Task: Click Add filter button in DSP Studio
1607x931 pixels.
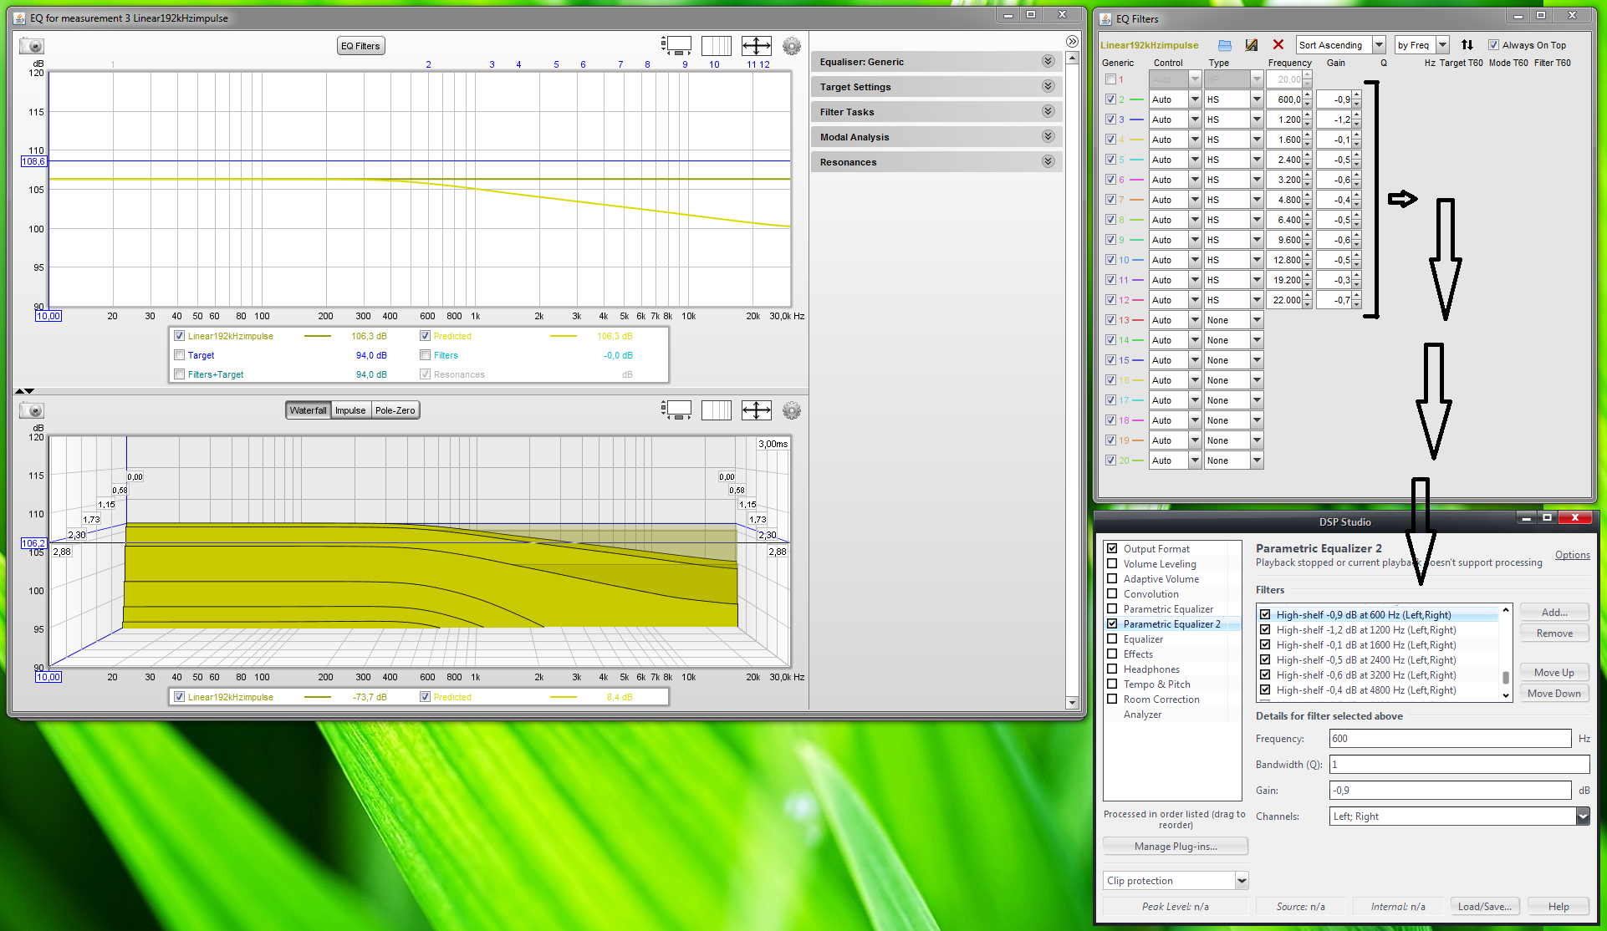Action: tap(1554, 613)
